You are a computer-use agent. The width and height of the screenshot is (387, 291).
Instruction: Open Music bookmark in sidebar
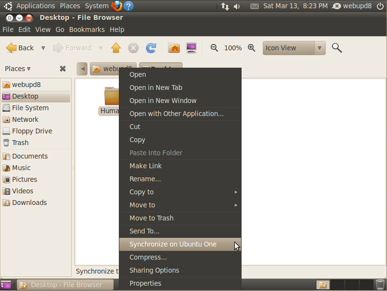pyautogui.click(x=36, y=168)
